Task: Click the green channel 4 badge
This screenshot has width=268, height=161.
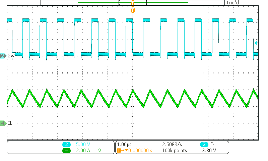Action: tap(66, 151)
